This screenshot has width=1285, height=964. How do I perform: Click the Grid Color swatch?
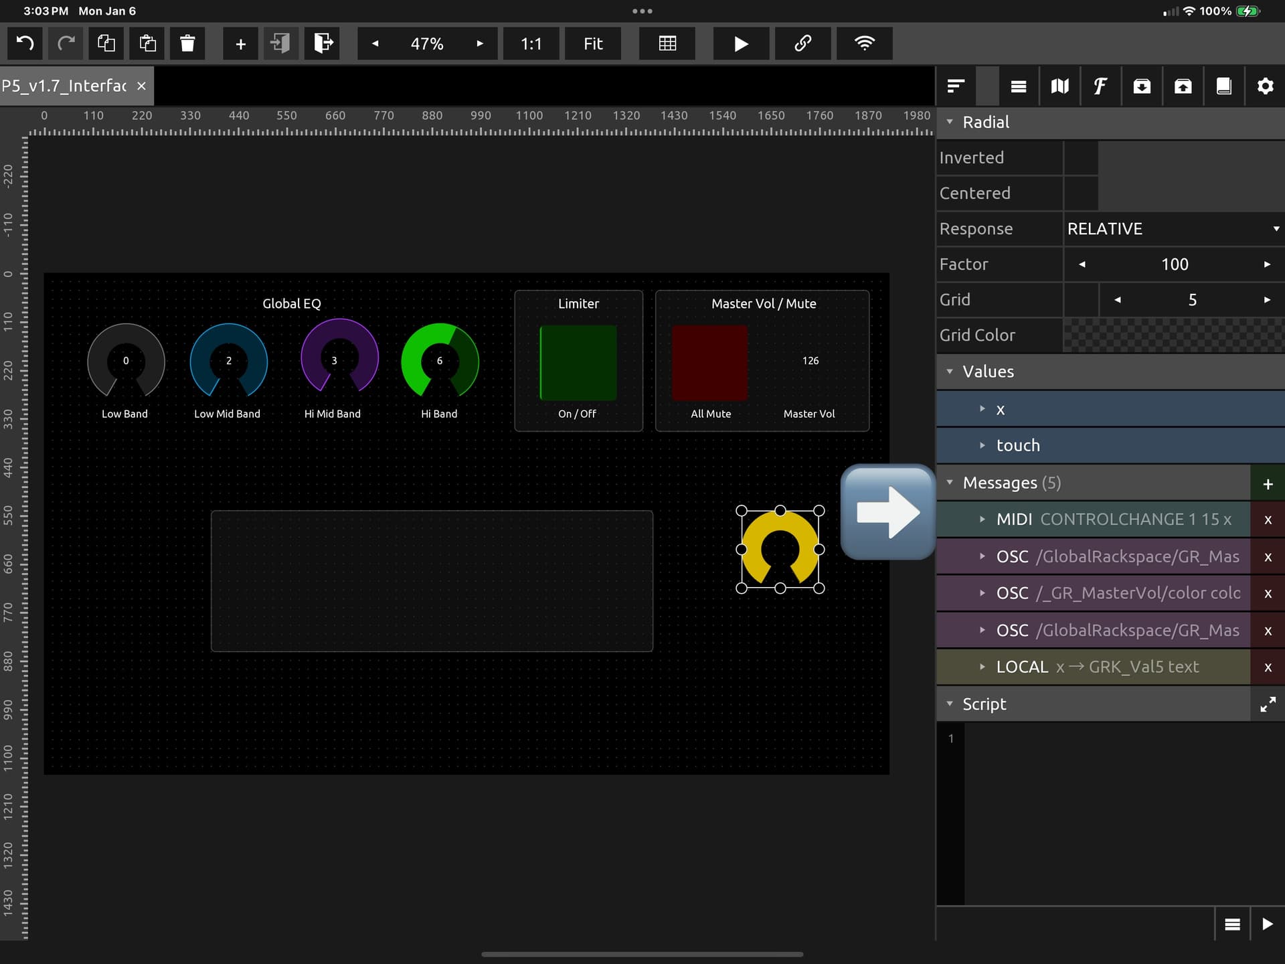tap(1173, 335)
